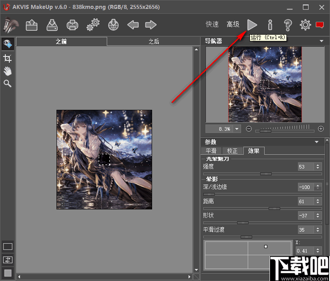Select the Zoom magnifier tool
The width and height of the screenshot is (330, 281).
[8, 84]
